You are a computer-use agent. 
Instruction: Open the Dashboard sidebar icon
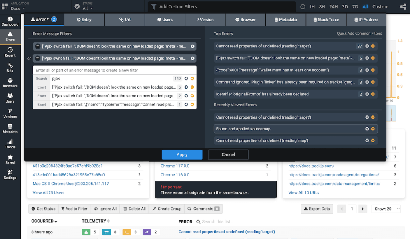tap(10, 21)
